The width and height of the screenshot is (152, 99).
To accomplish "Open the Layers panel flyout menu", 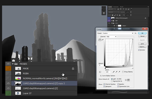I will pos(148,7).
